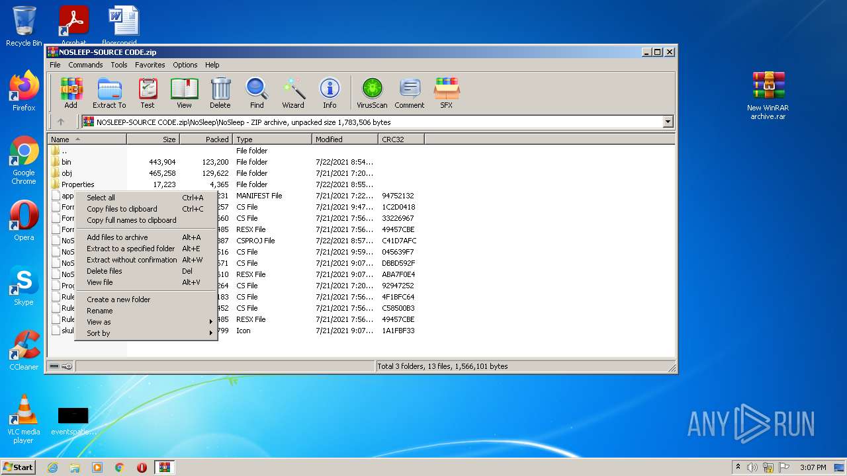Choose Delete files from context menu

point(146,271)
